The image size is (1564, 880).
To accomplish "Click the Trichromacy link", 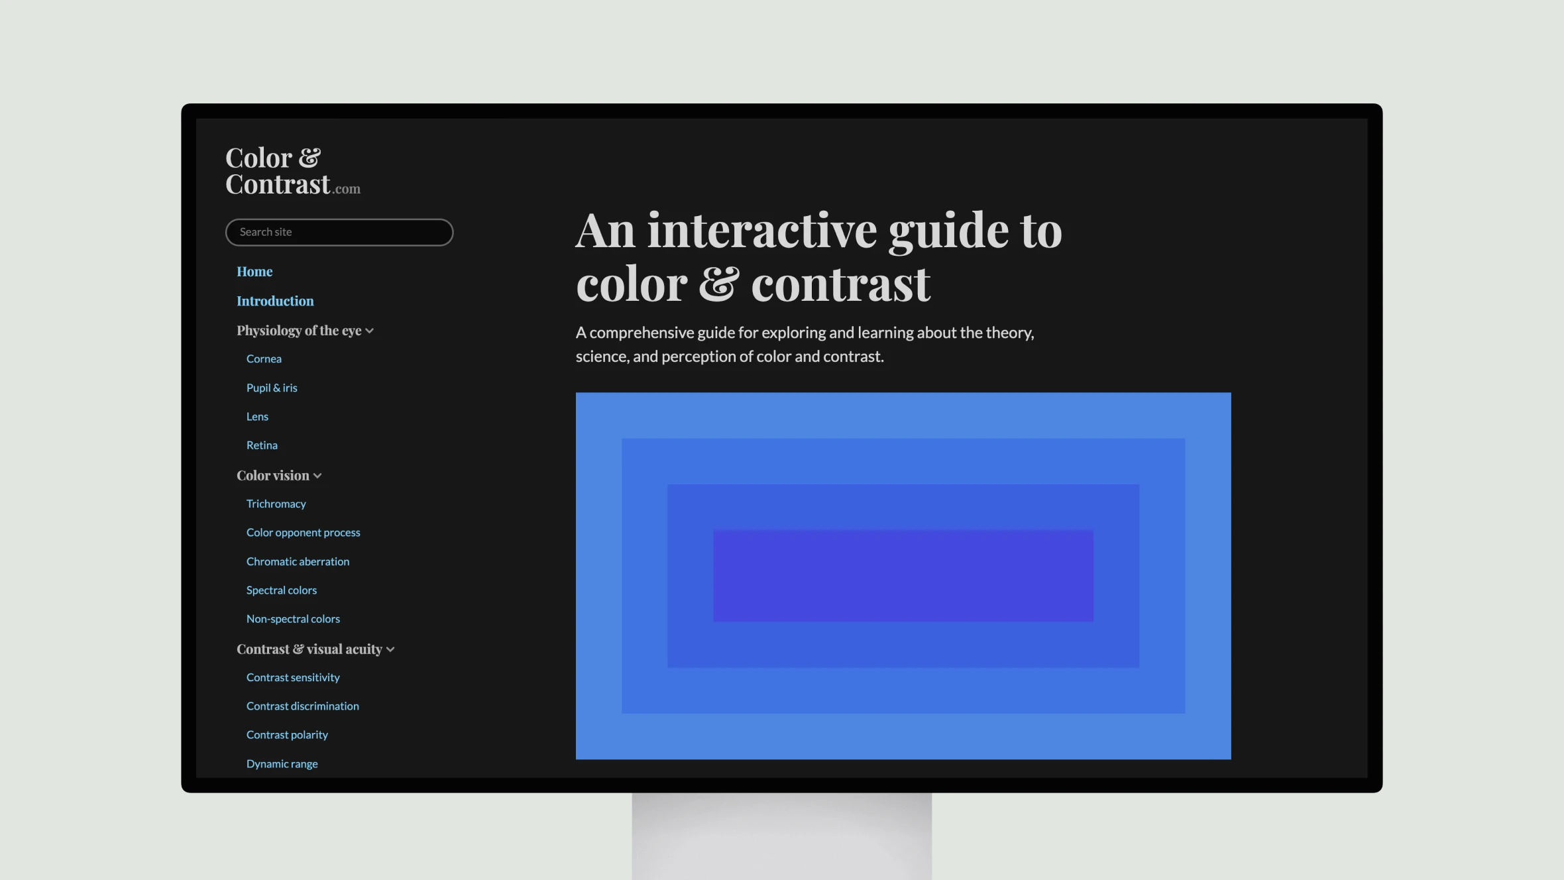I will [x=275, y=503].
